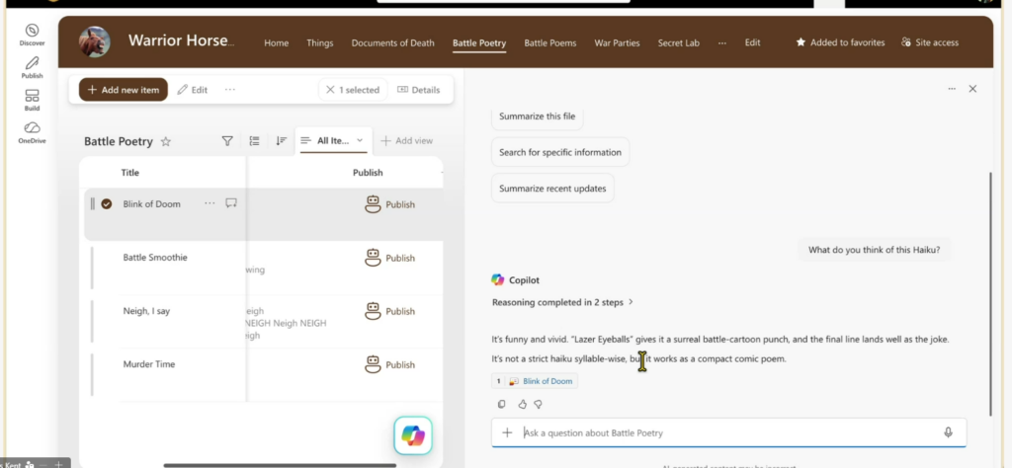Open the filter funnel icon

pos(227,140)
